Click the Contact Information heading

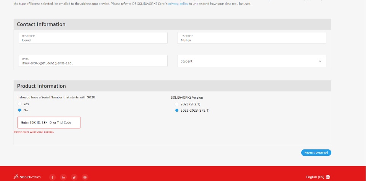[x=41, y=24]
